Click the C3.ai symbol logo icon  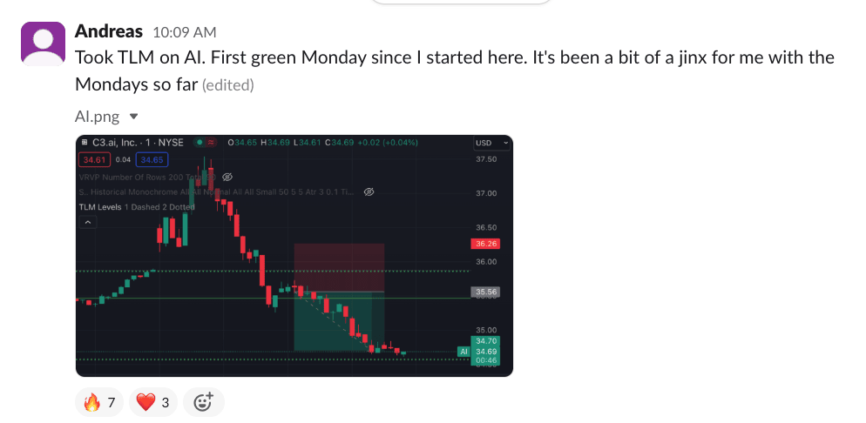85,142
